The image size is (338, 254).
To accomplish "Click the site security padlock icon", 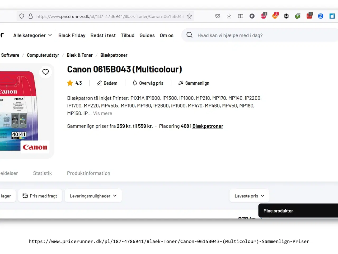I will click(31, 16).
